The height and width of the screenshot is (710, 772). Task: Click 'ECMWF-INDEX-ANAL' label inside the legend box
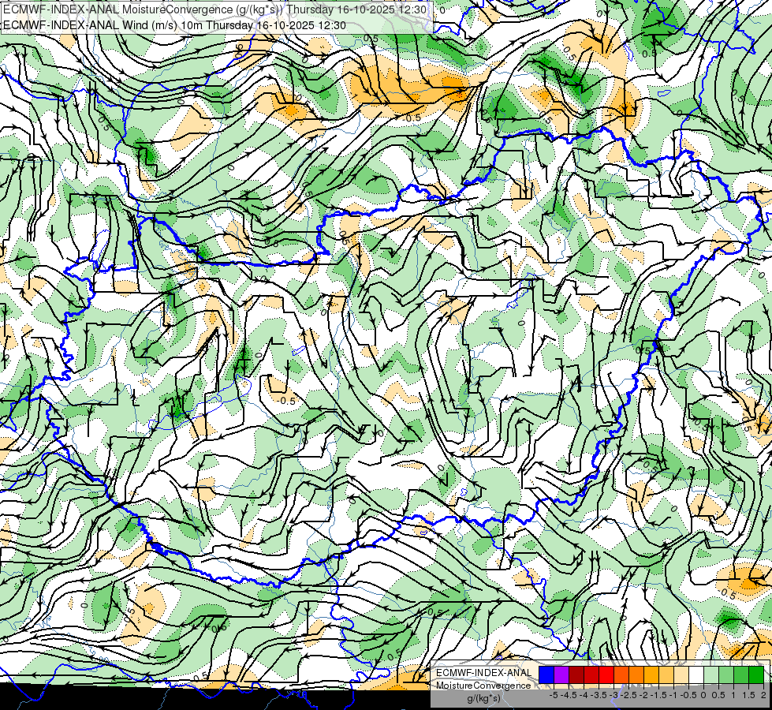483,673
